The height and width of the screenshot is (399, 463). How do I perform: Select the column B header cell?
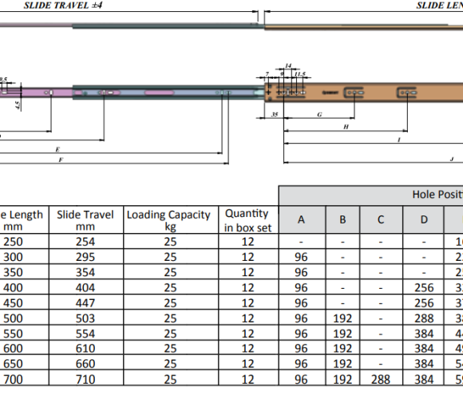click(342, 219)
